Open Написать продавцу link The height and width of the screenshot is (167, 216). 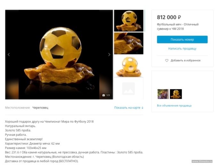[x=182, y=48]
